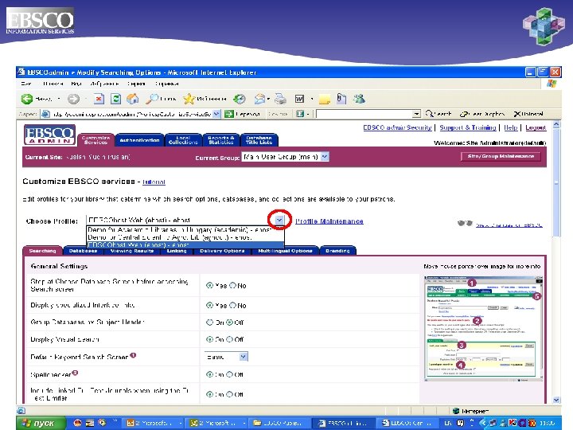Open the Favorites star
This screenshot has height=430, width=573.
189,99
